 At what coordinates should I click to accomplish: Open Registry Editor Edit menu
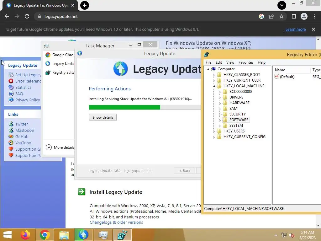click(218, 62)
